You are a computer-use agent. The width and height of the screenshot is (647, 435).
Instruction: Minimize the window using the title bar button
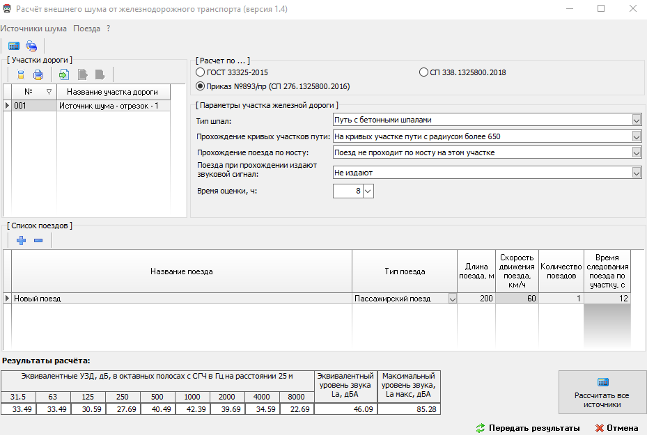pyautogui.click(x=570, y=8)
